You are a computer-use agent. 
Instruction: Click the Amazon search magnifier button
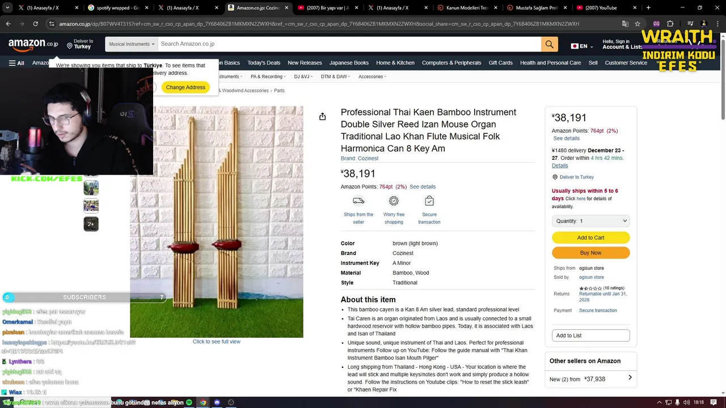tap(549, 44)
